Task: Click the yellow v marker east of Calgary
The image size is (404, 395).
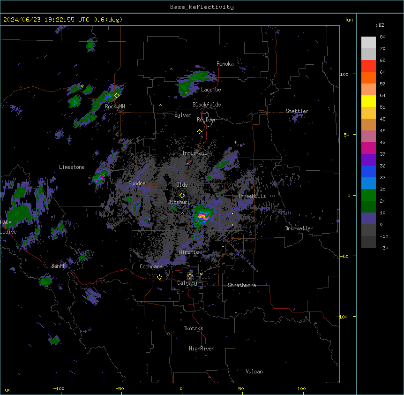Action: 201,274
